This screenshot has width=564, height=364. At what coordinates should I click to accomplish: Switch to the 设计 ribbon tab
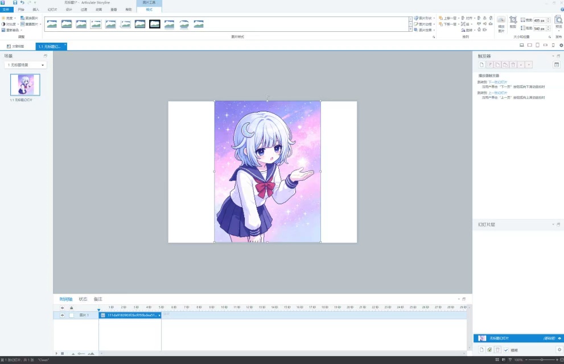pyautogui.click(x=69, y=10)
